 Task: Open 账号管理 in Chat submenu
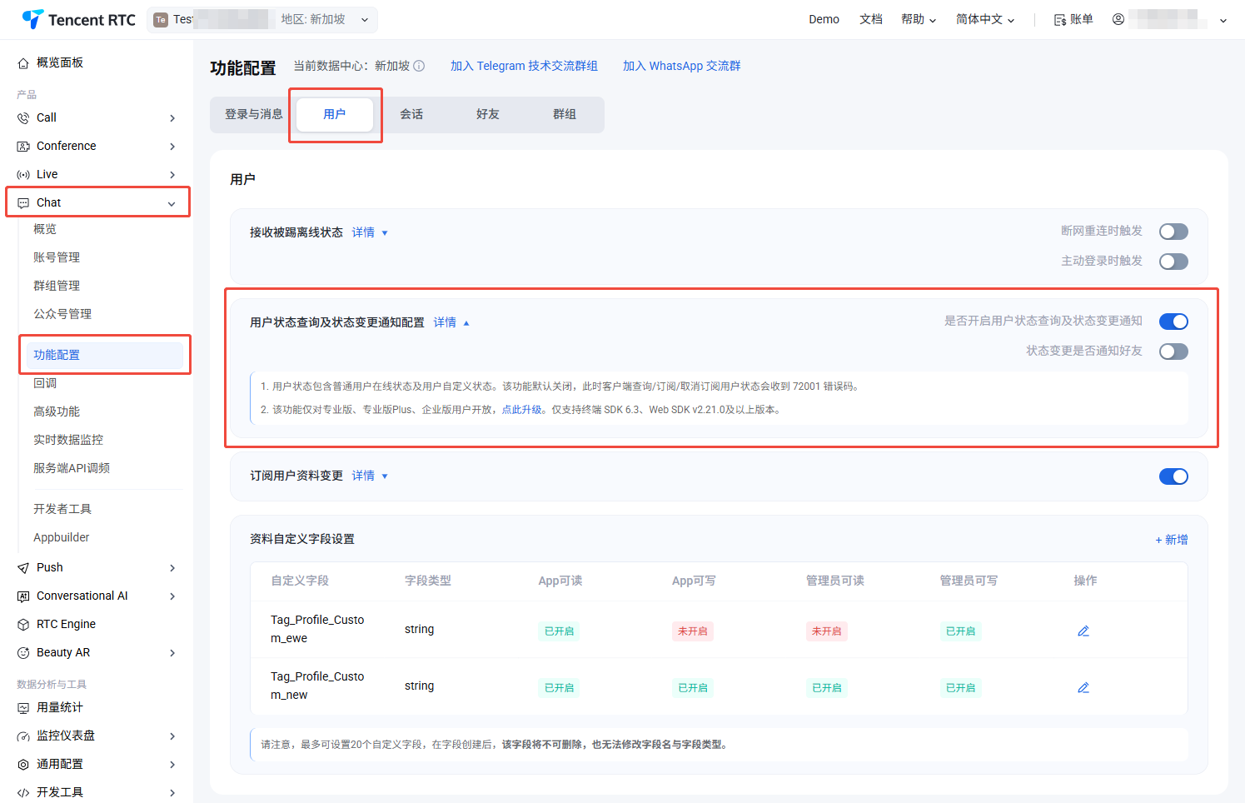pyautogui.click(x=57, y=257)
